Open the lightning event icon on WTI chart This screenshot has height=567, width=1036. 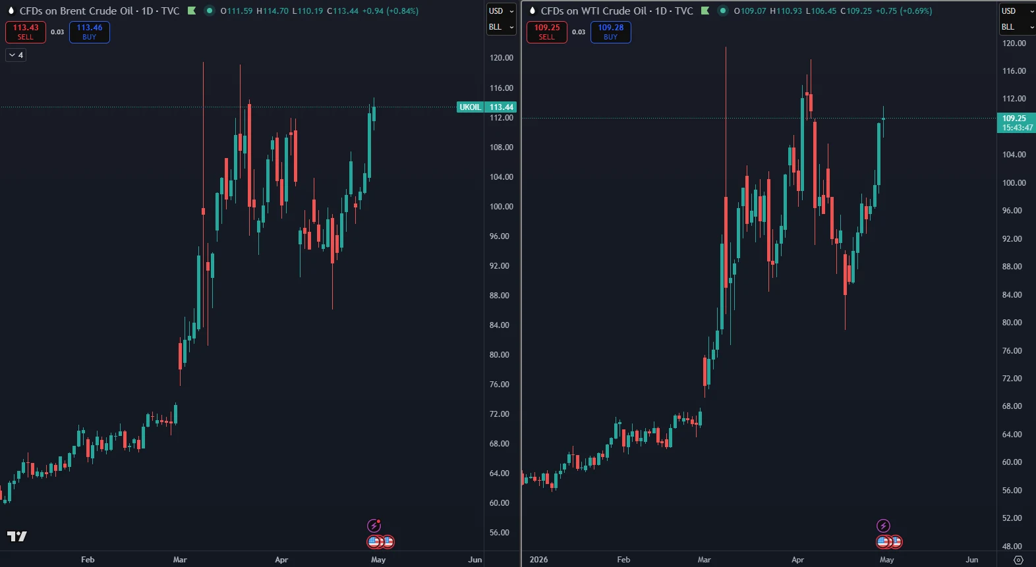tap(883, 526)
